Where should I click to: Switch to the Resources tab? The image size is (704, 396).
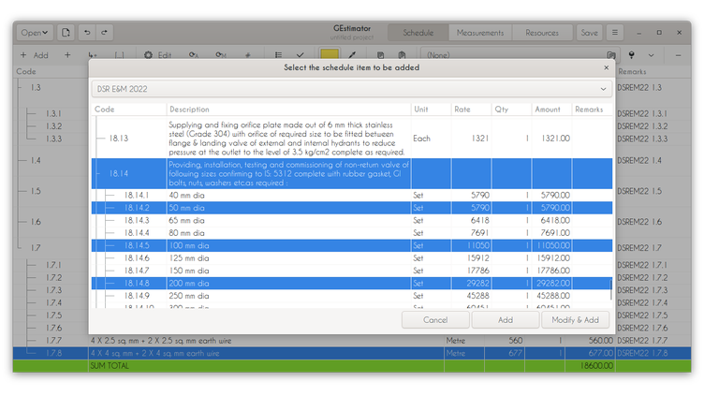542,33
